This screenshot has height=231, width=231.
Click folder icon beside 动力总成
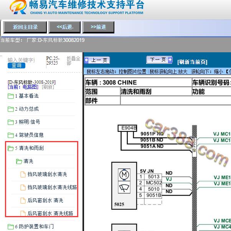[x=11, y=109]
